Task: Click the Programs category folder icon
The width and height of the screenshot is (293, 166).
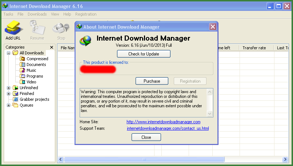Action: point(22,76)
